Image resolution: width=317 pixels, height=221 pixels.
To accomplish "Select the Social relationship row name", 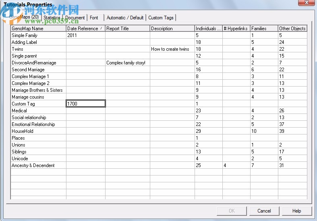I will [x=29, y=118].
